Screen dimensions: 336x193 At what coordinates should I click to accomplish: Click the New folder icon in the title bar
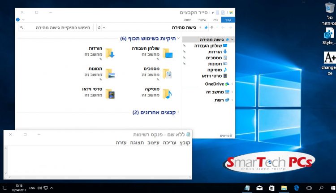click(217, 13)
